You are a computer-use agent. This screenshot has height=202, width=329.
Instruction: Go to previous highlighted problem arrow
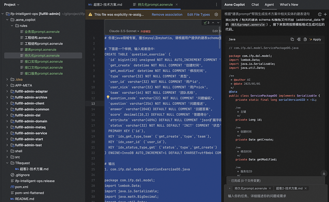213,23
